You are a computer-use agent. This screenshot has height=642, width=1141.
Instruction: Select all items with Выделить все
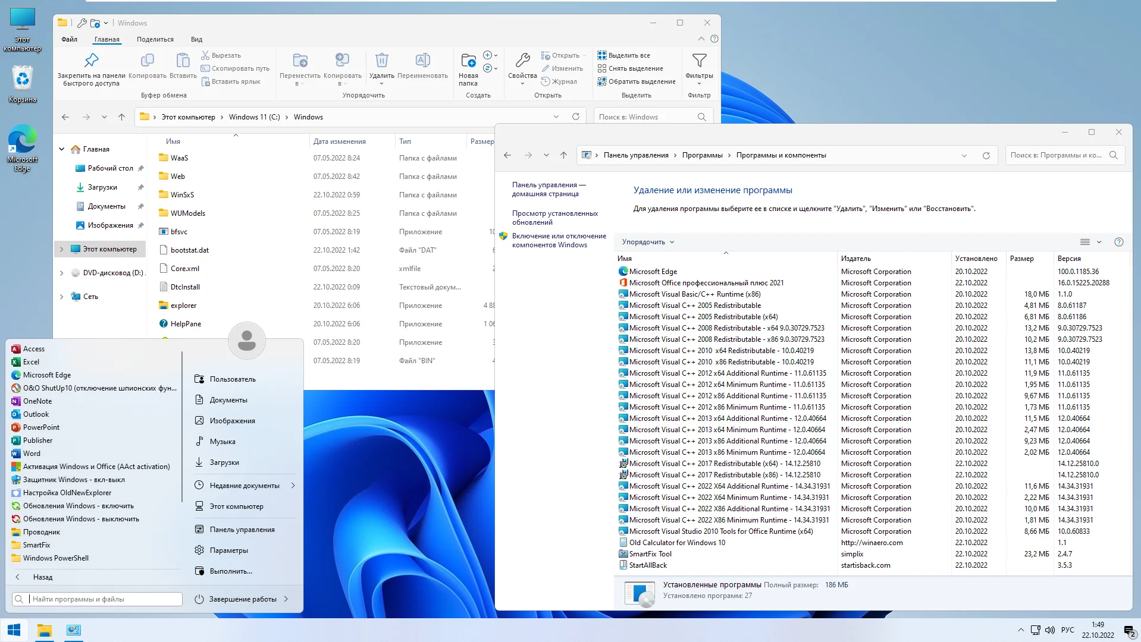pos(628,55)
